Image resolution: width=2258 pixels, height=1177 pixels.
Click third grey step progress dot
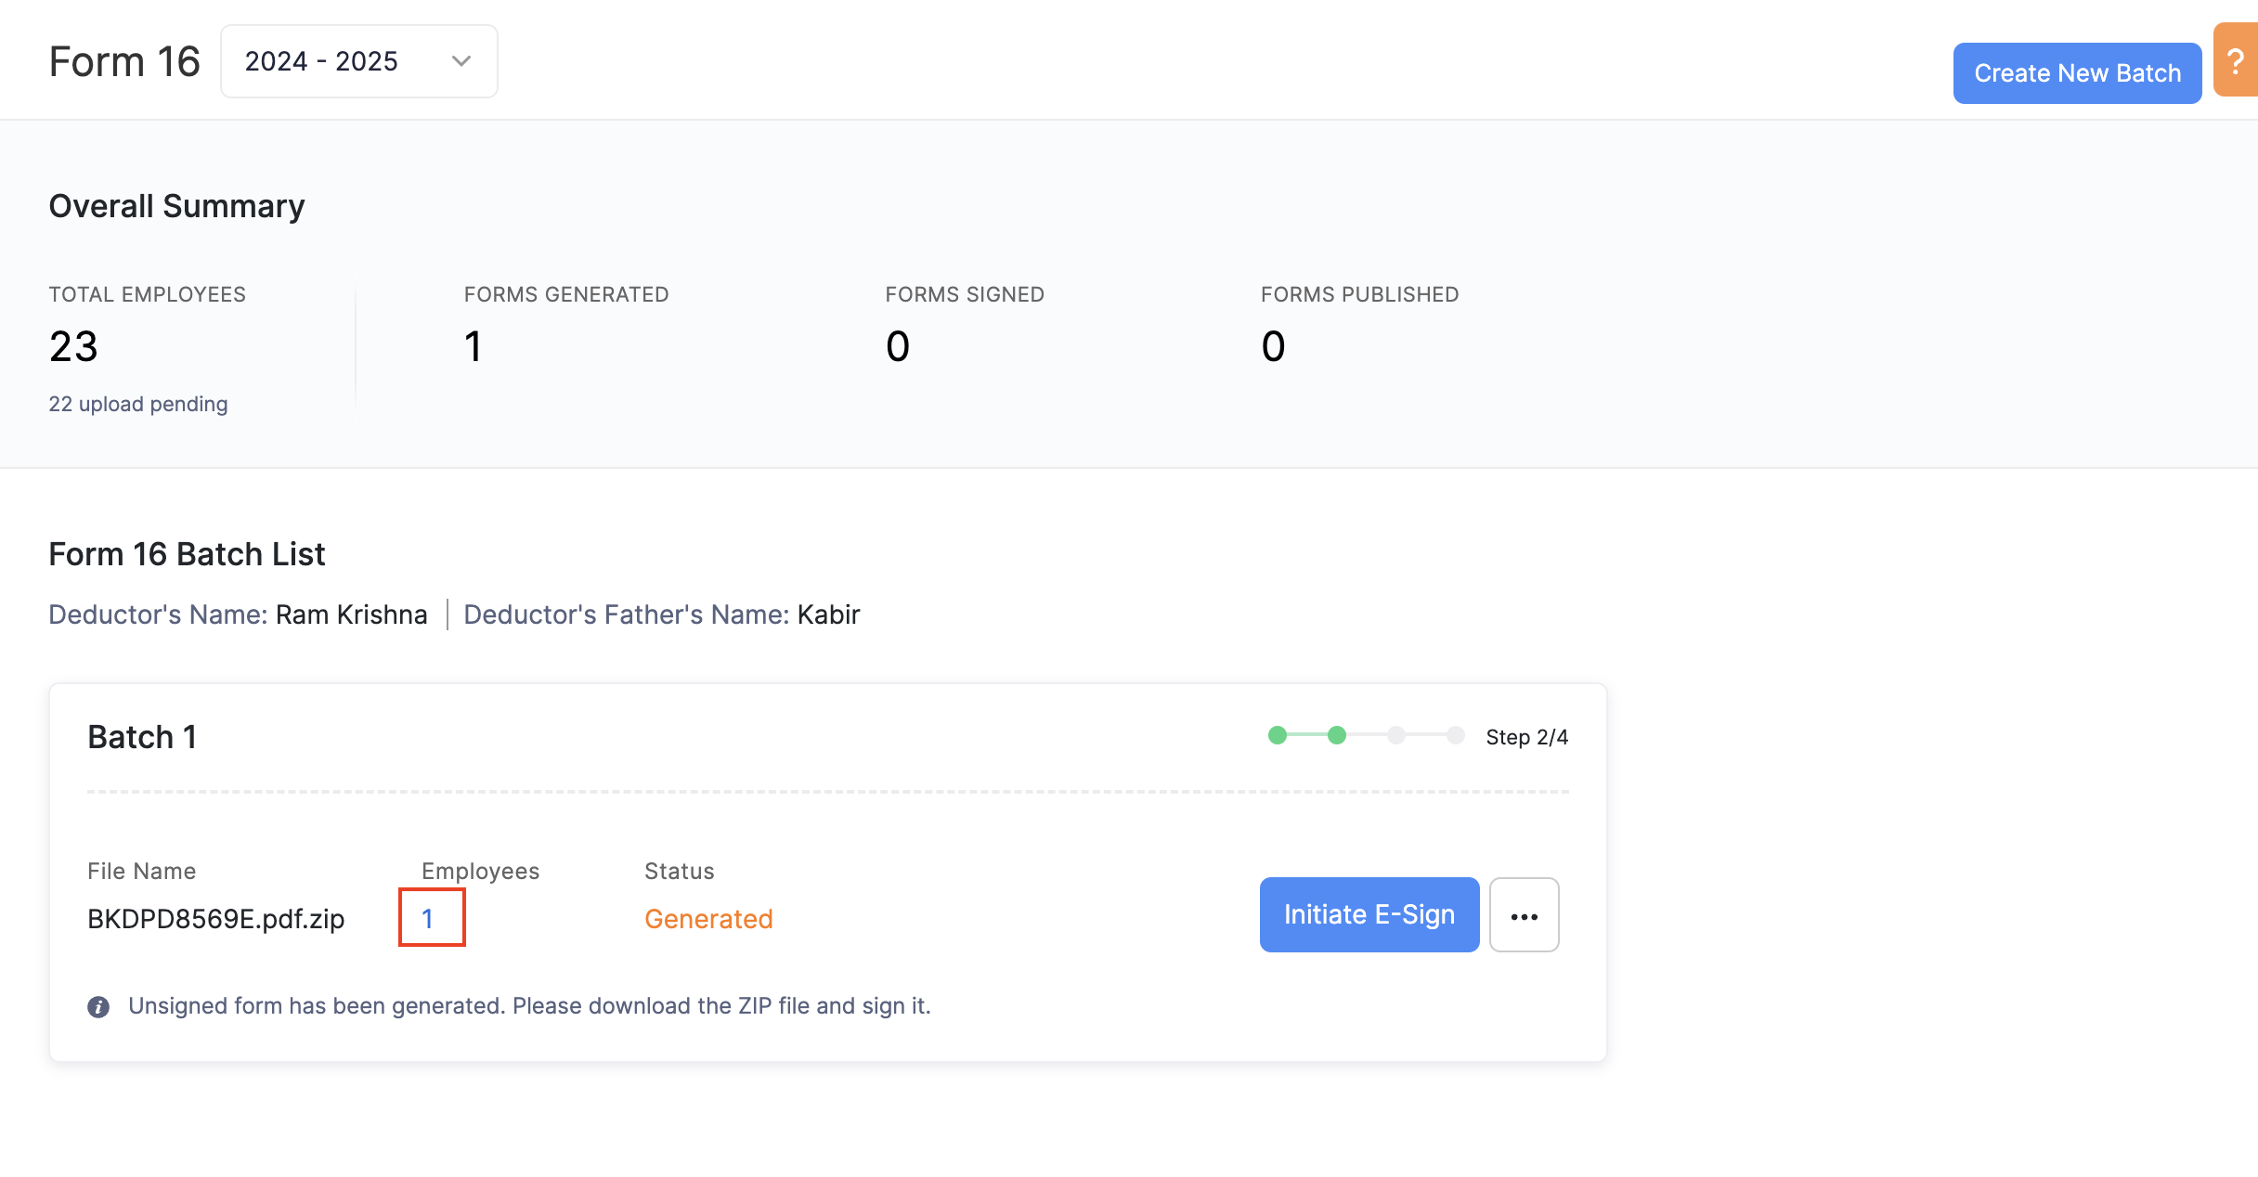pyautogui.click(x=1396, y=736)
